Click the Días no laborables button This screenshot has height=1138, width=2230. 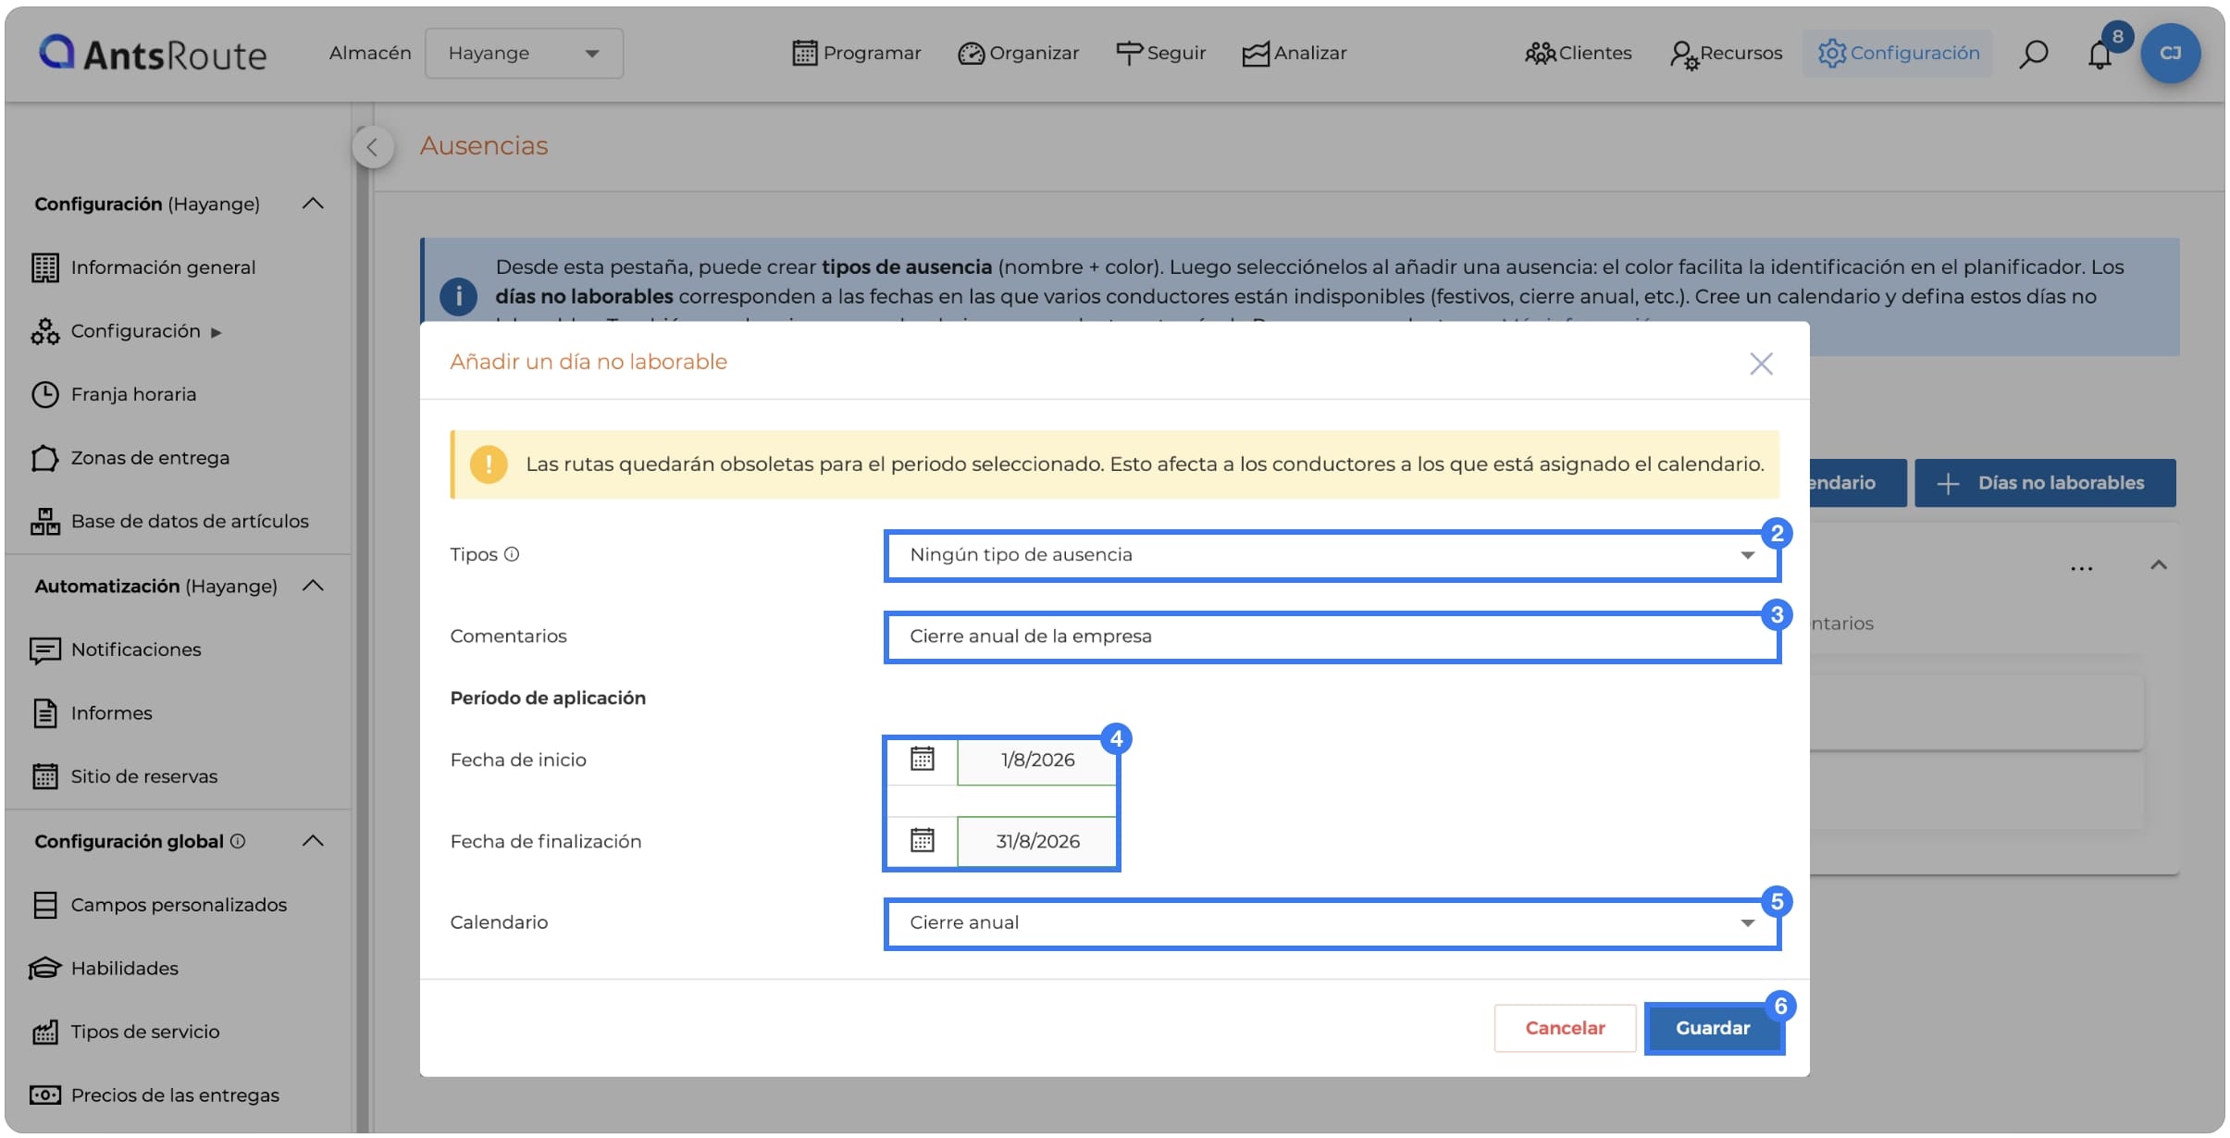[2045, 483]
